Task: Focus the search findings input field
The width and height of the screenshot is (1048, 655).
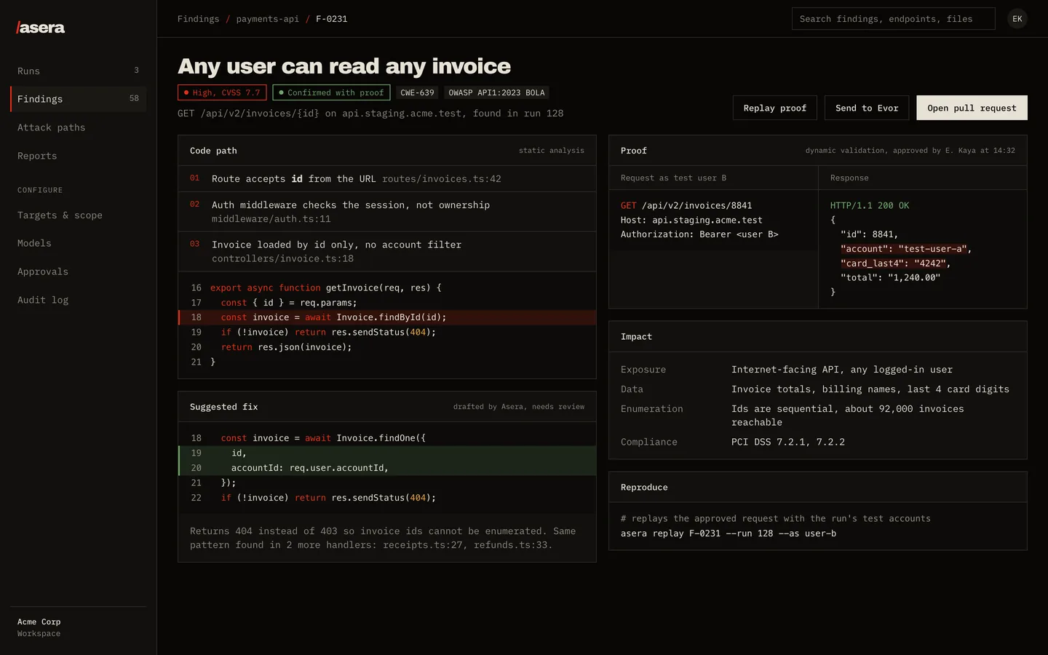Action: [893, 19]
